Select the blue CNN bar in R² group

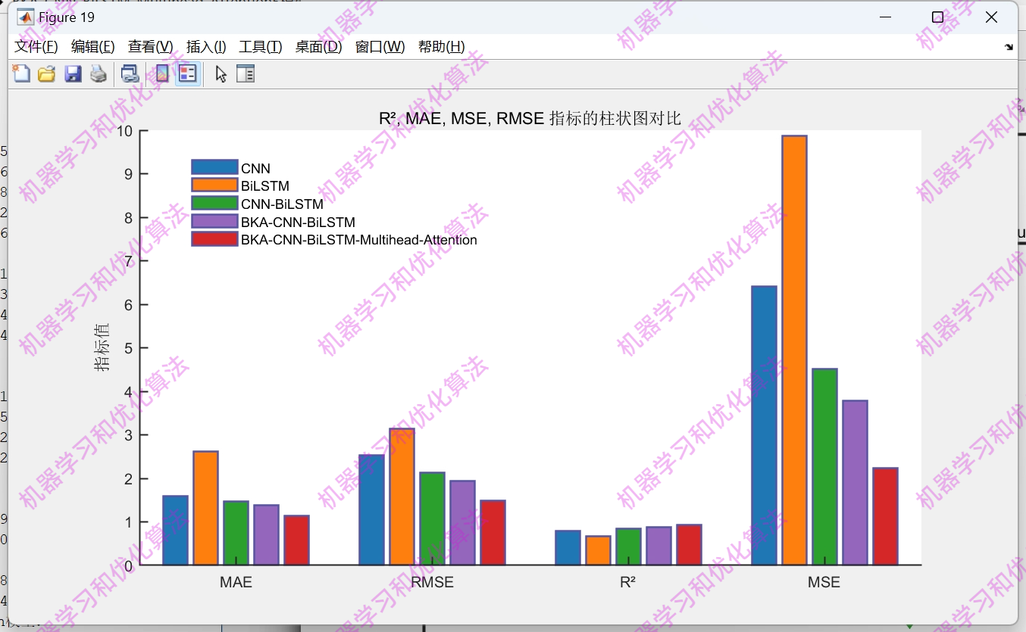[568, 548]
